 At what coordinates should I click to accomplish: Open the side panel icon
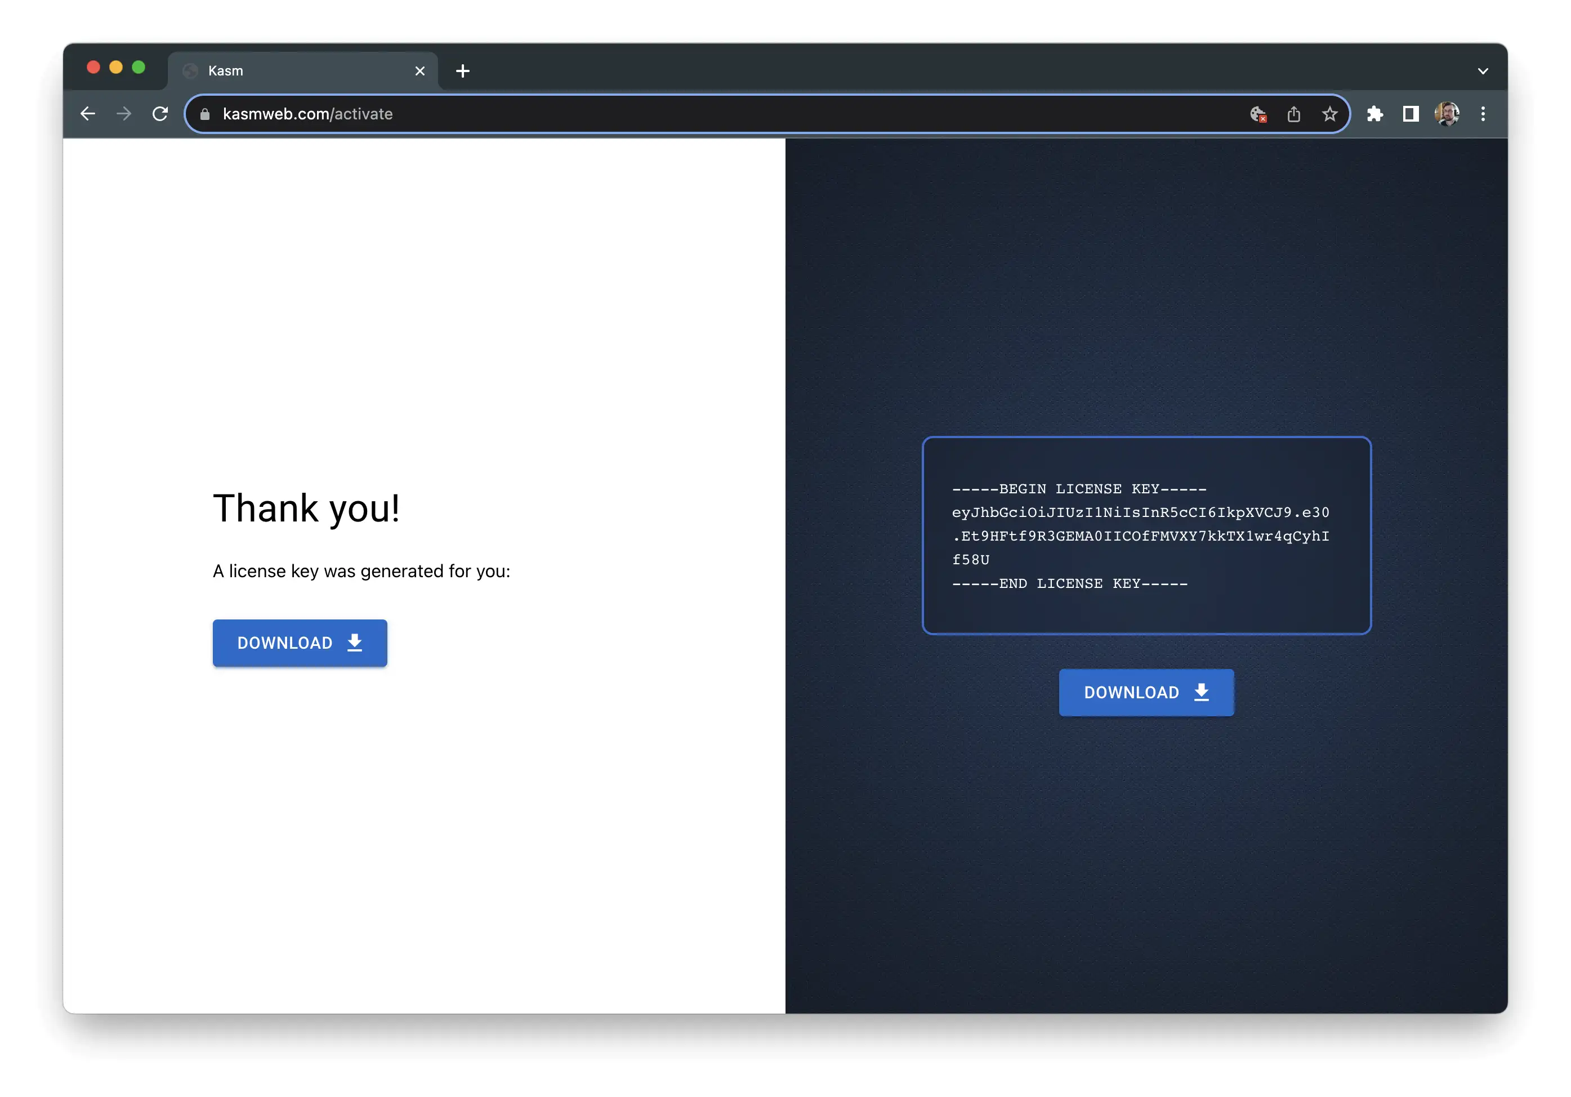1411,114
